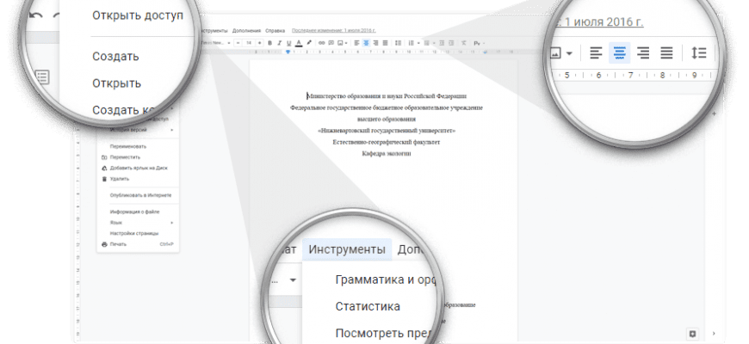Click the small Последнее изменение link
This screenshot has height=344, width=749.
click(x=334, y=31)
